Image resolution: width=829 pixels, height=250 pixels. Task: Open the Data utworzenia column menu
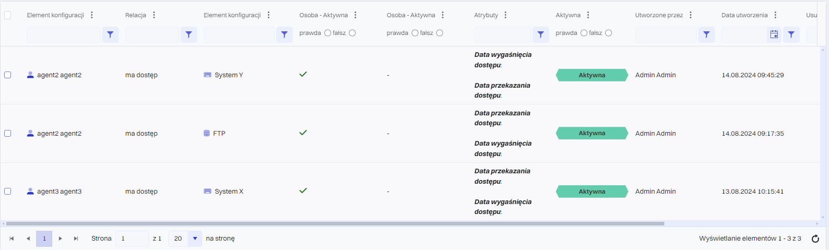coord(775,15)
